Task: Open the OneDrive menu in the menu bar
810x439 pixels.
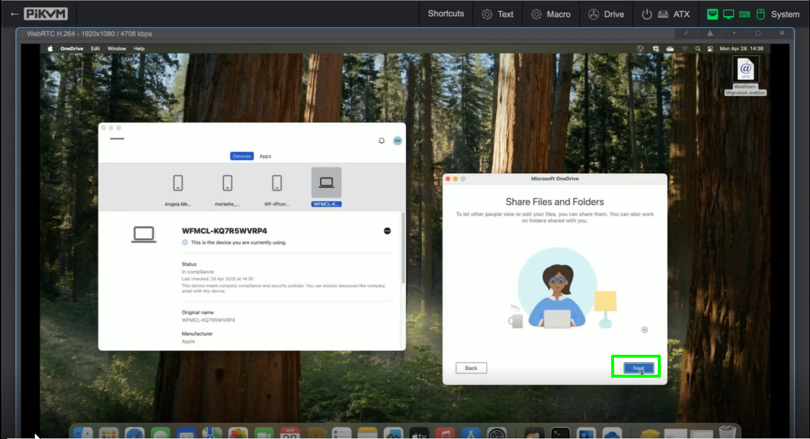Action: tap(72, 48)
